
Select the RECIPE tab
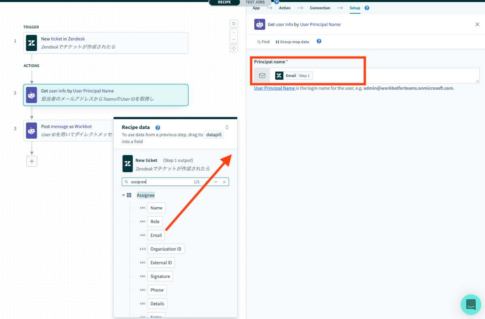(x=224, y=2)
